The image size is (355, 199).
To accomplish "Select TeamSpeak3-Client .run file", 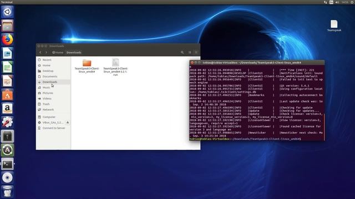I will (115, 67).
